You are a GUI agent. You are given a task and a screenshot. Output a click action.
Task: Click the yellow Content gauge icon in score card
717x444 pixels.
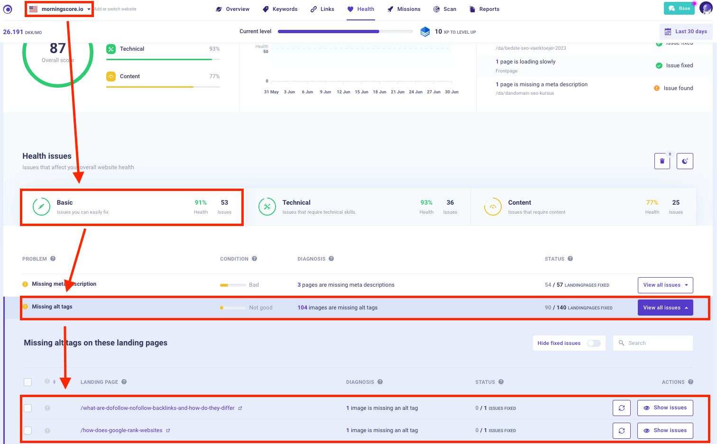tap(111, 76)
